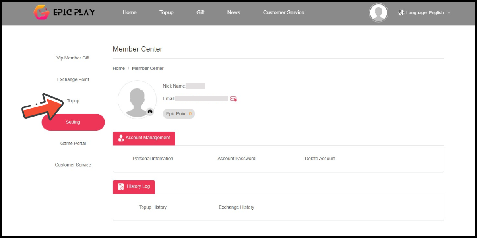Choose Topup in the left sidebar

tap(73, 101)
